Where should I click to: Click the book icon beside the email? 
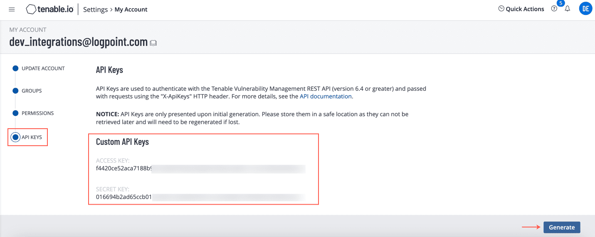tap(153, 43)
